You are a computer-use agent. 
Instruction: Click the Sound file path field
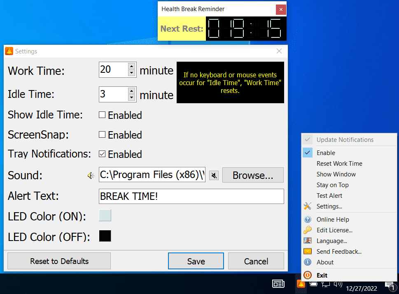tap(152, 175)
